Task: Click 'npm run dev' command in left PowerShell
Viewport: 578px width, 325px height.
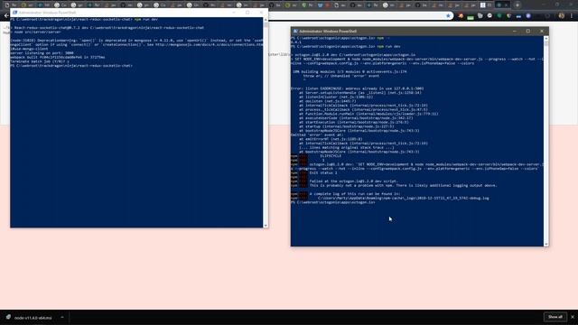Action: [146, 19]
